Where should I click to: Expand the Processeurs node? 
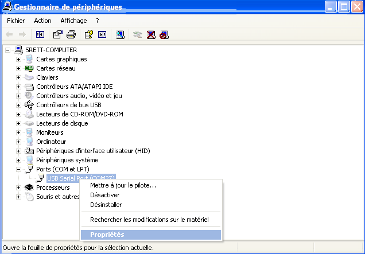click(18, 187)
